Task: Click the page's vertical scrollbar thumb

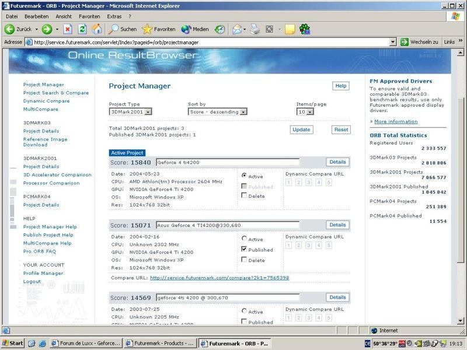Action: coord(461,180)
